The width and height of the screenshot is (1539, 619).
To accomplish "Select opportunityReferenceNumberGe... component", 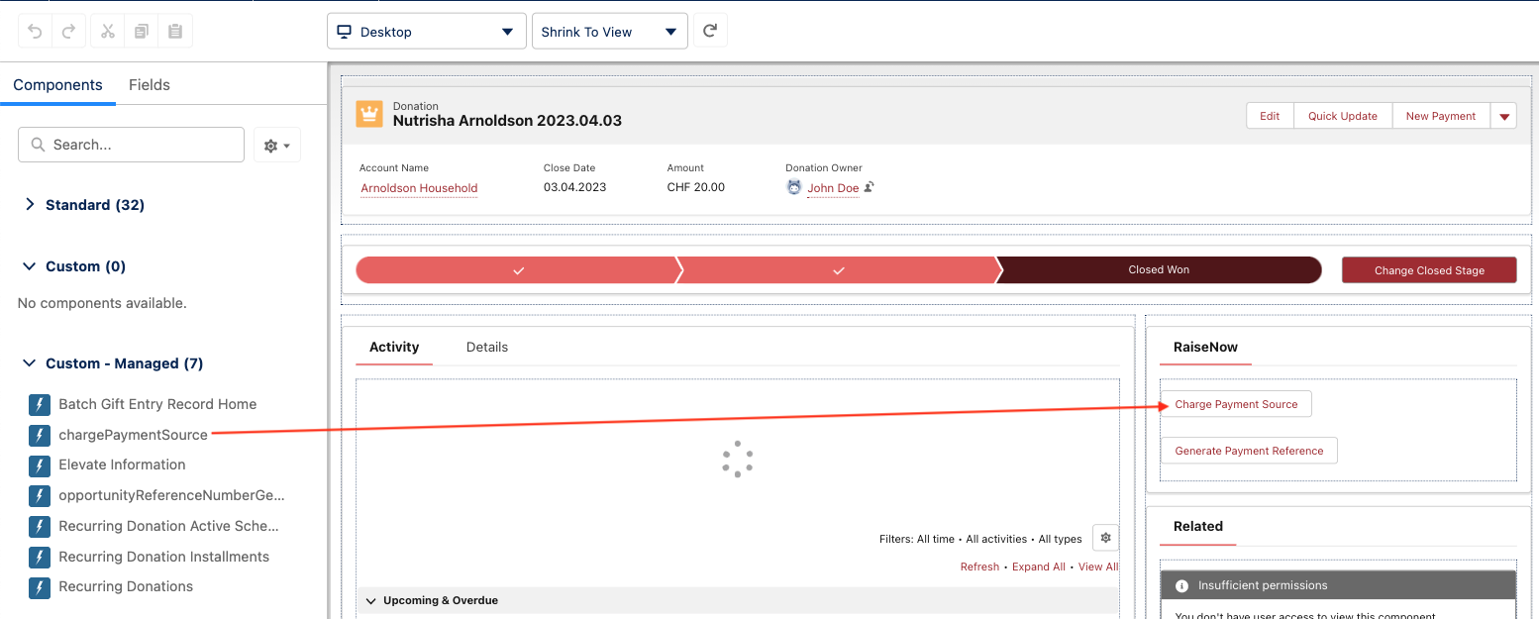I will point(171,495).
